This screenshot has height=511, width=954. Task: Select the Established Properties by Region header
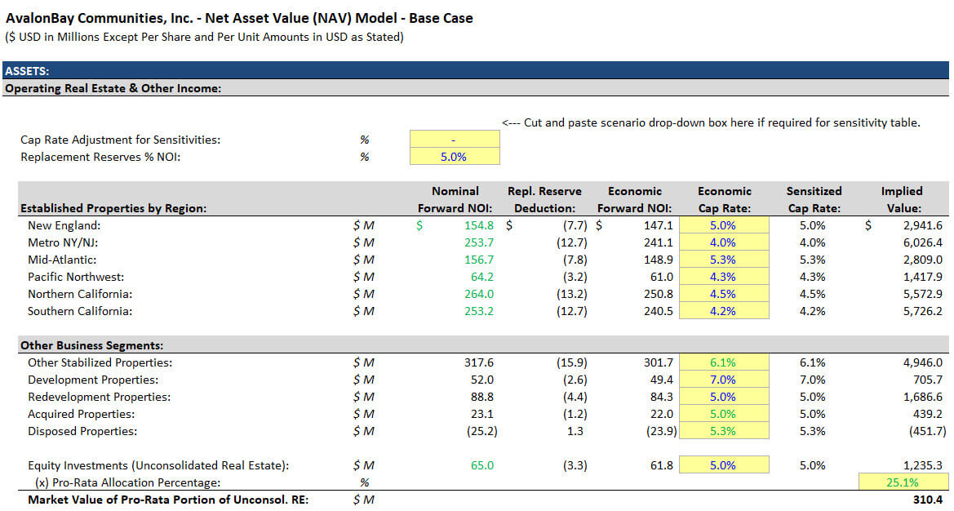point(113,208)
